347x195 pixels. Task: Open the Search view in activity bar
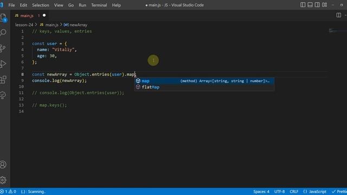click(x=3, y=32)
